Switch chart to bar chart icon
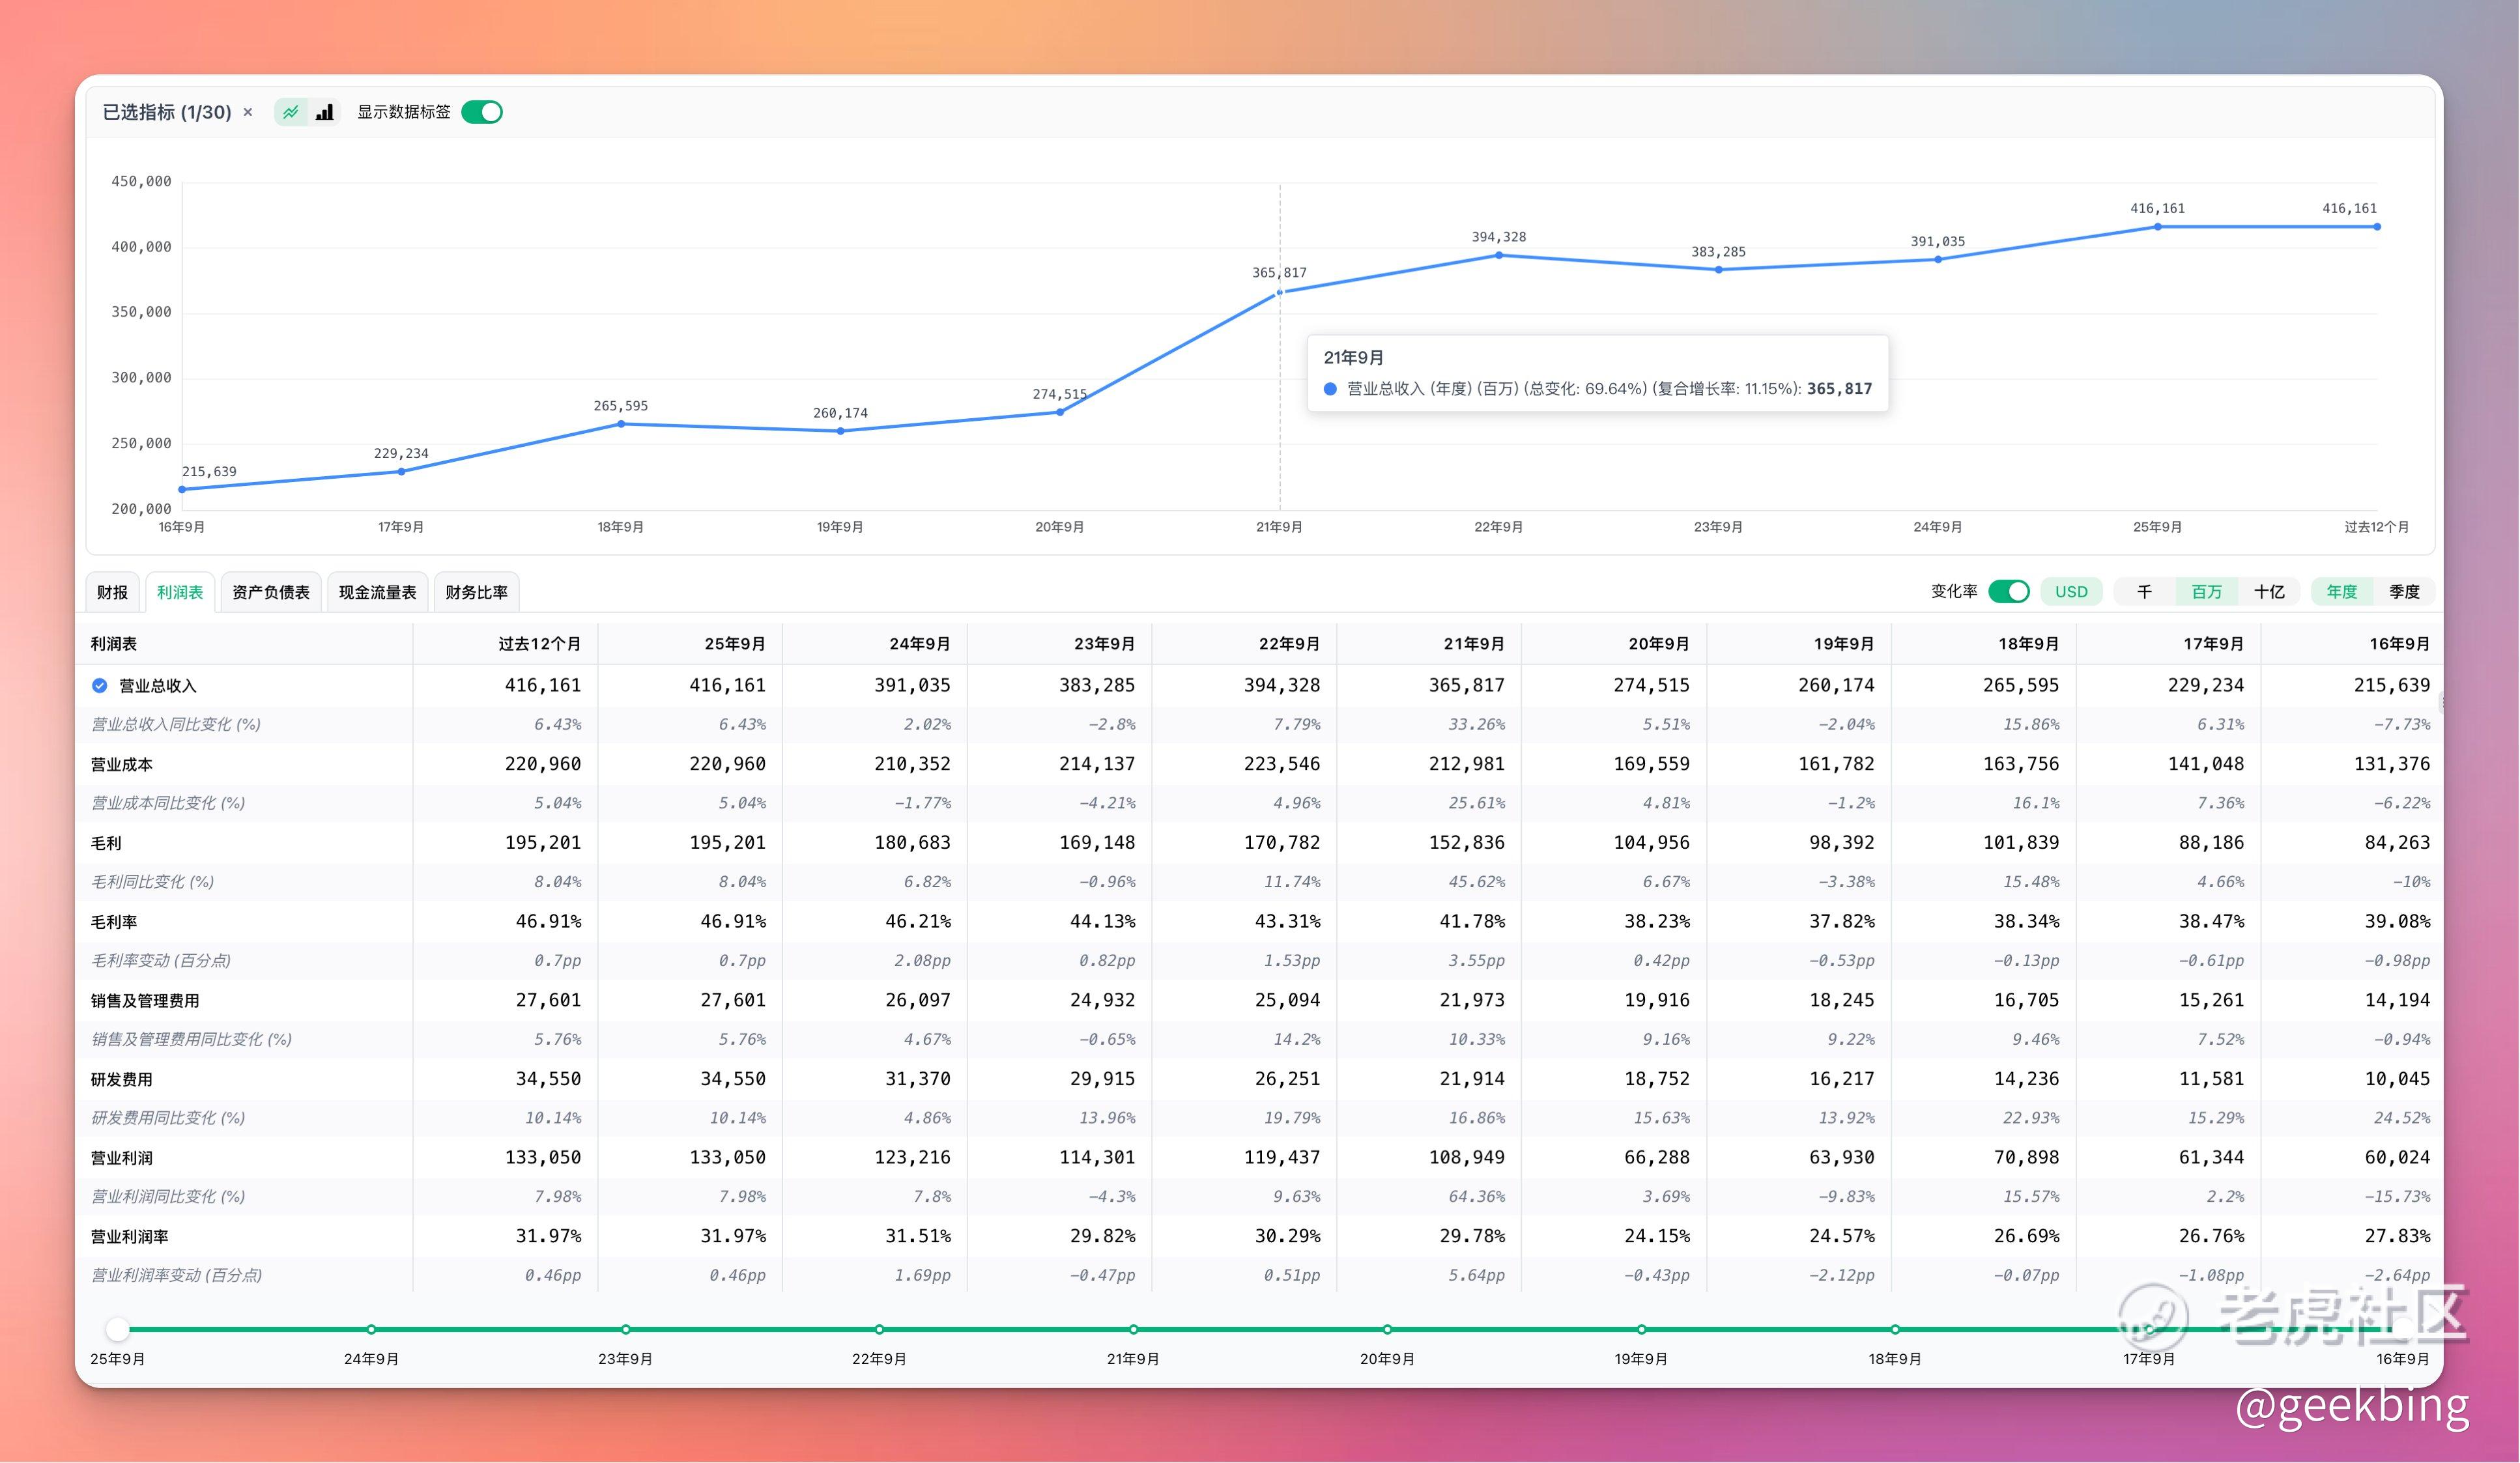Image resolution: width=2520 pixels, height=1463 pixels. pyautogui.click(x=325, y=112)
